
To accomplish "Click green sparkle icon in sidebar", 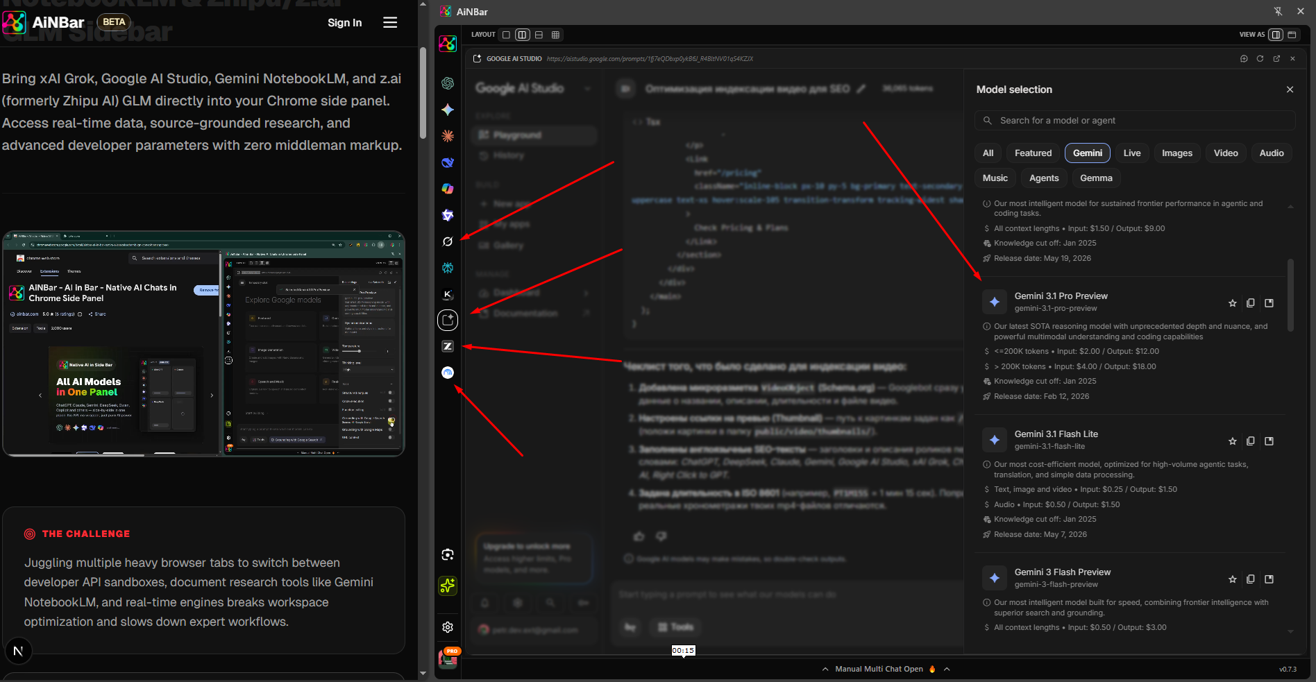I will [448, 586].
